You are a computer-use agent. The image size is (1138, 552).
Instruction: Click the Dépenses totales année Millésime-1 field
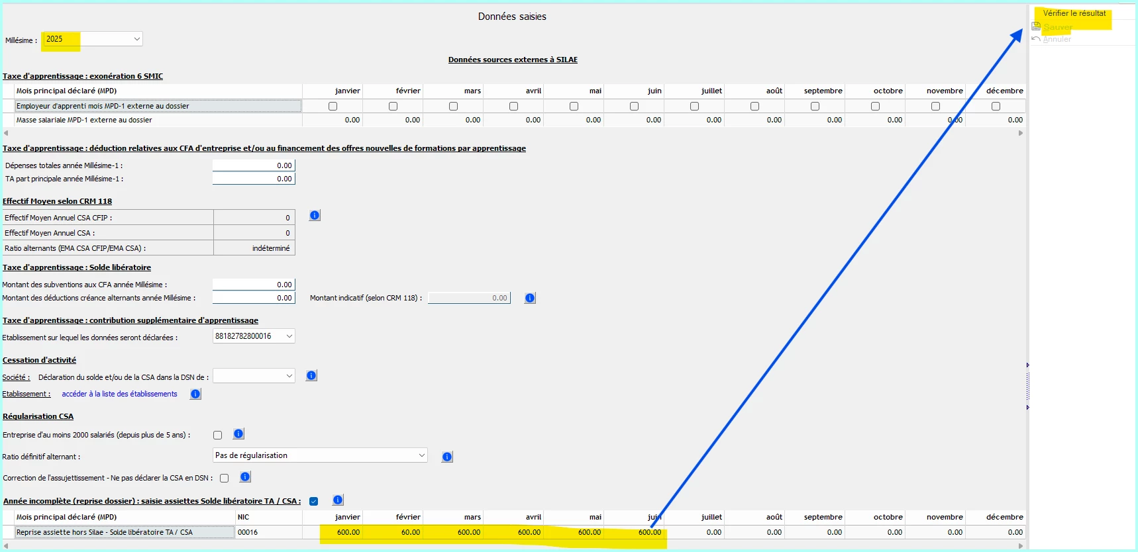tap(254, 165)
